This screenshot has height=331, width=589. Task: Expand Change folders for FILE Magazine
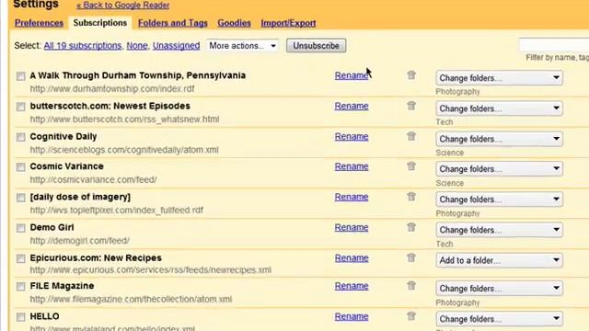pos(499,288)
